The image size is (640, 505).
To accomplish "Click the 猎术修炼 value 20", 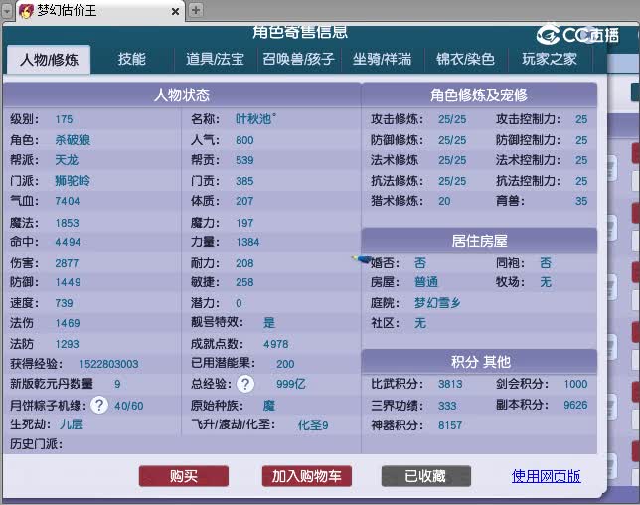I will click(x=444, y=201).
